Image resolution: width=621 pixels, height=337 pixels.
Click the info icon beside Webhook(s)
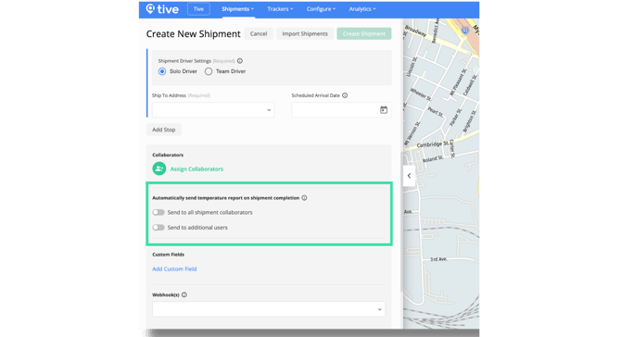point(184,294)
